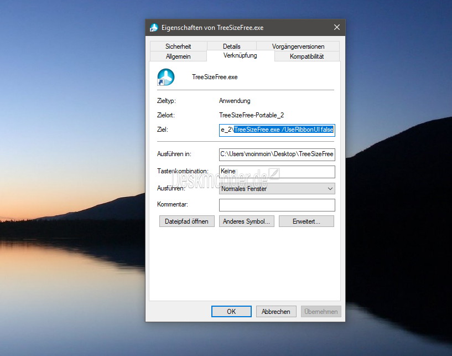Click Abbrechen to cancel

click(276, 312)
